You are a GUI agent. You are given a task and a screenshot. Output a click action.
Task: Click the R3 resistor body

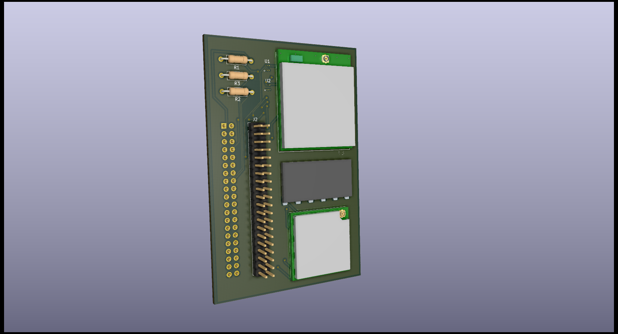238,76
